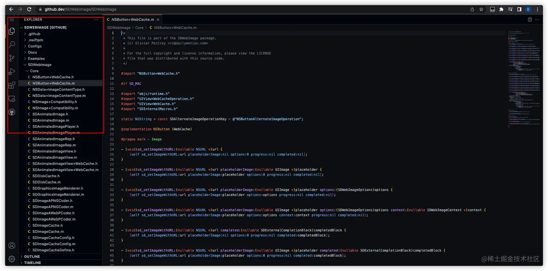This screenshot has width=548, height=271.
Task: Open Explorer more actions ellipsis
Action: (x=96, y=20)
